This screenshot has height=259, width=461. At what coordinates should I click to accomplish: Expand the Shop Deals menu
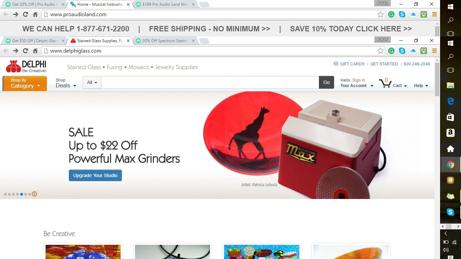[x=66, y=83]
